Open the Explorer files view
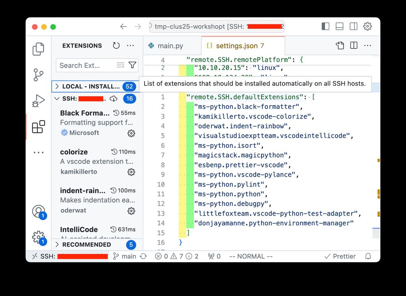Image resolution: width=406 pixels, height=296 pixels. (x=38, y=49)
